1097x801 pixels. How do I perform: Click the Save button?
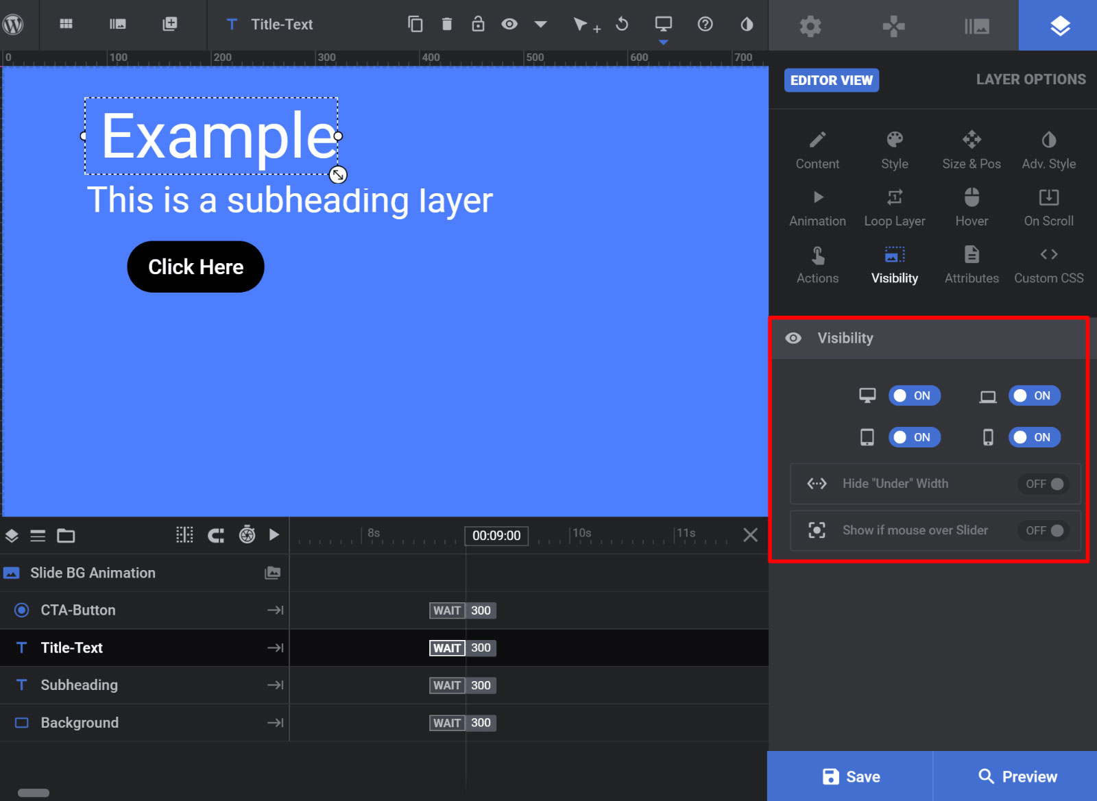pyautogui.click(x=850, y=776)
